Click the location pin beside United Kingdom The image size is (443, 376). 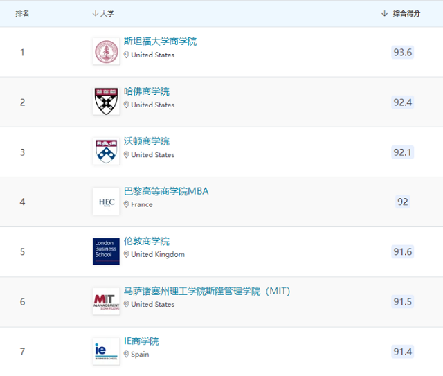pyautogui.click(x=126, y=254)
